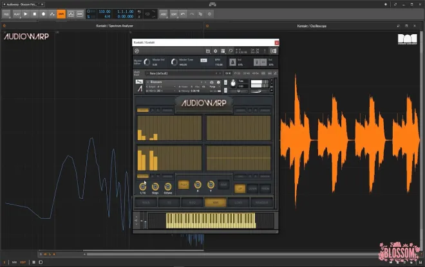Adjust the instrument Tune knob
The width and height of the screenshot is (425, 267).
coord(233,84)
